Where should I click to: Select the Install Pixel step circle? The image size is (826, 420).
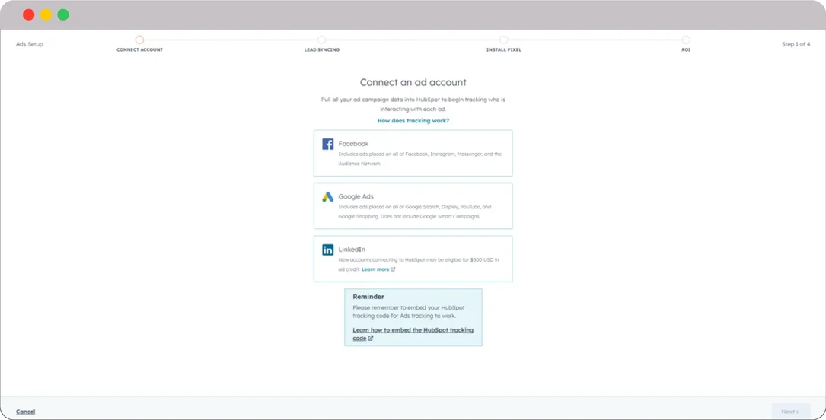point(504,40)
